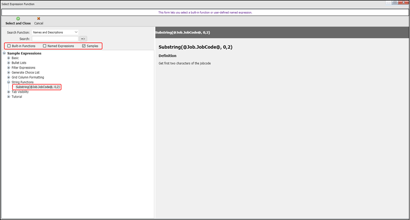Expand the Filter Expressions node

point(9,68)
